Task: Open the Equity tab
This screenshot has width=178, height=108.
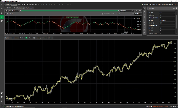Action: point(7,38)
